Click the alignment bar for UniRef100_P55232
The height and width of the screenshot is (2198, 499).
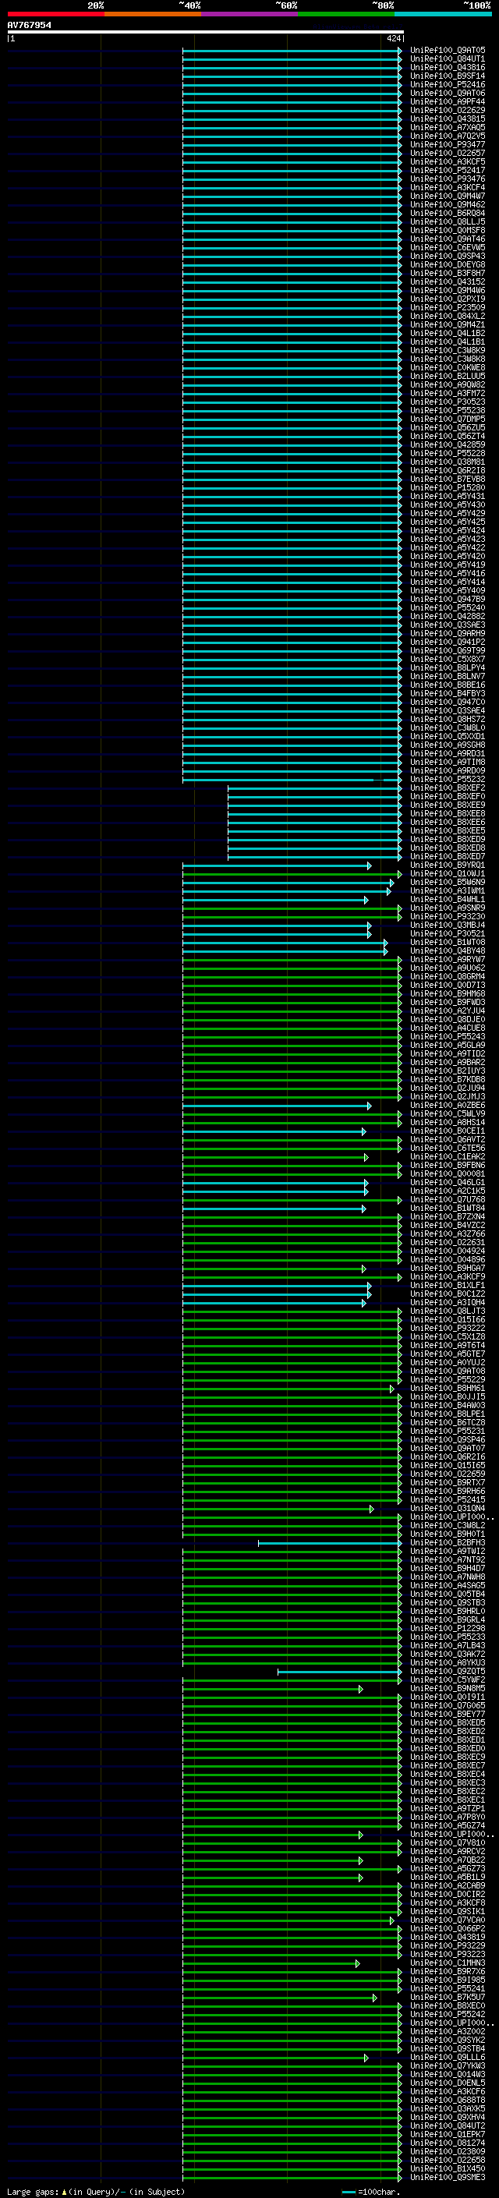click(292, 780)
